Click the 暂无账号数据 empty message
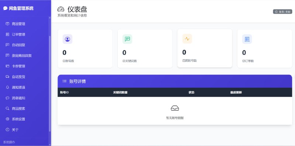295x146 pixels. 175,118
